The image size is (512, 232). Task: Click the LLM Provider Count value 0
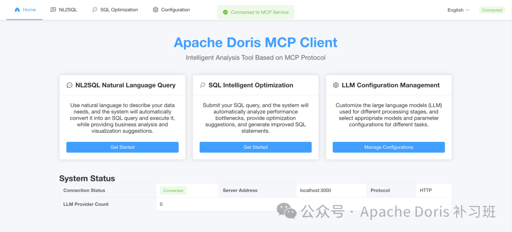161,204
